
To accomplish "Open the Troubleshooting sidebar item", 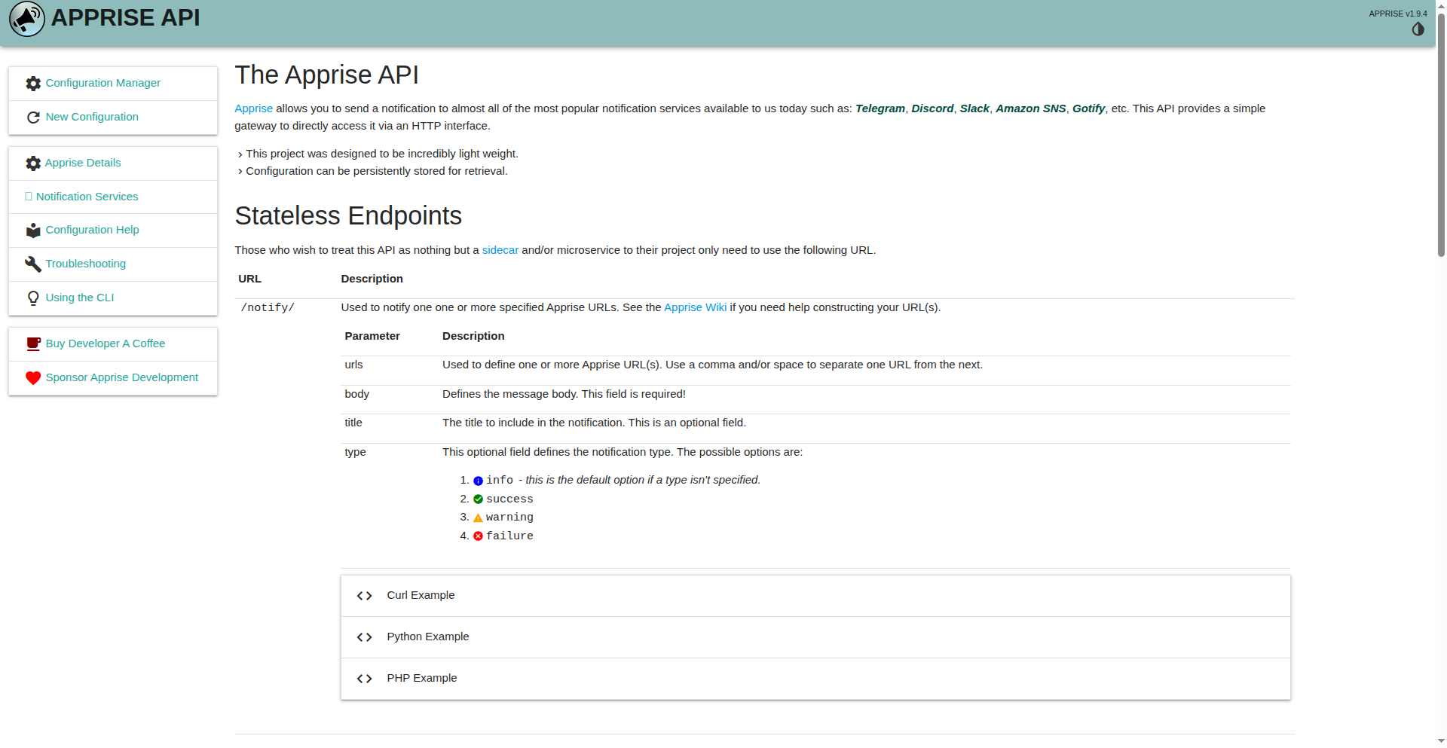I will (x=85, y=264).
